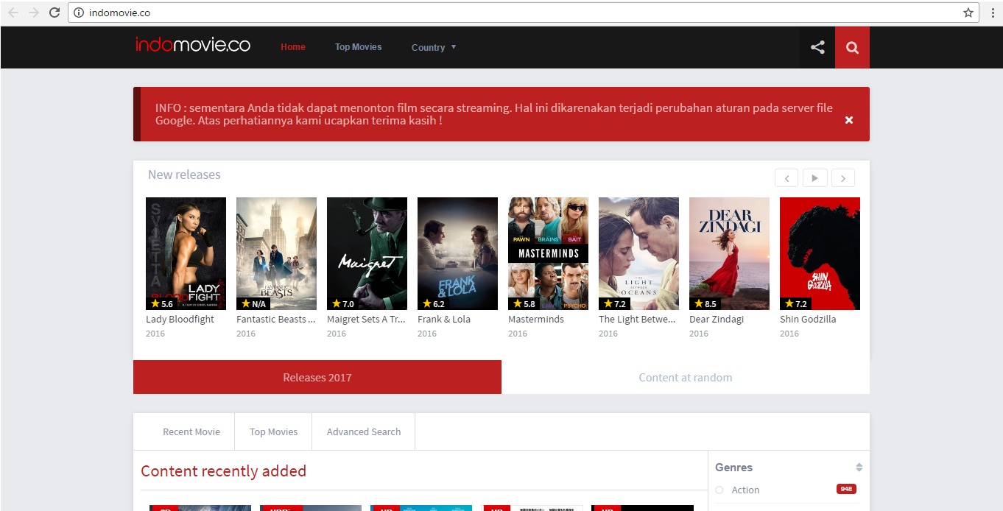Bookmark this page with the star icon
The width and height of the screenshot is (1003, 511).
tap(968, 13)
